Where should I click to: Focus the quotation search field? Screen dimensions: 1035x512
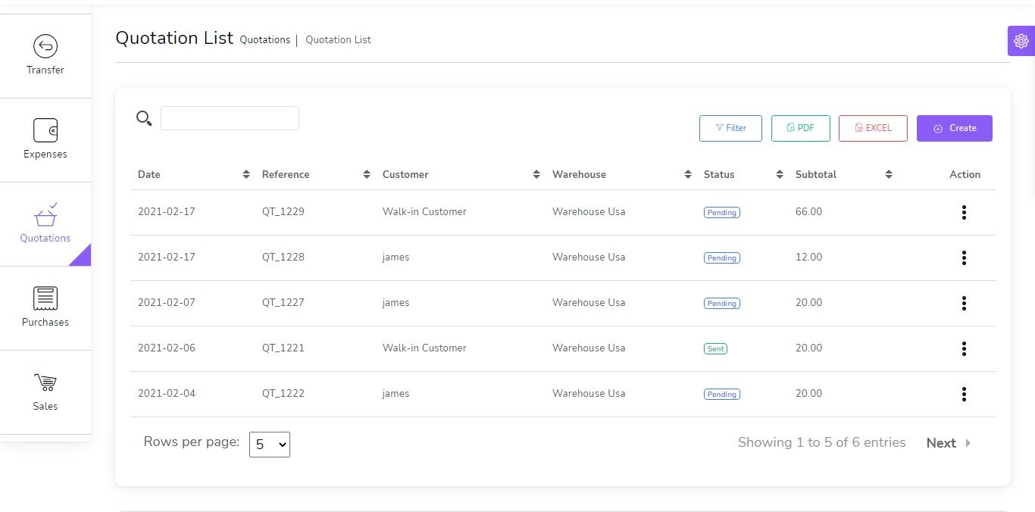[x=230, y=118]
